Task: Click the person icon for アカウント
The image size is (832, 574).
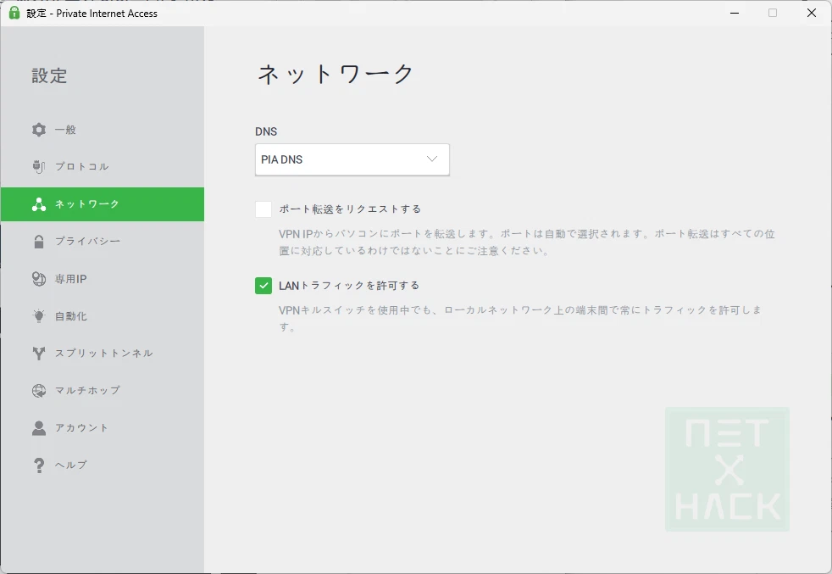Action: pos(39,428)
